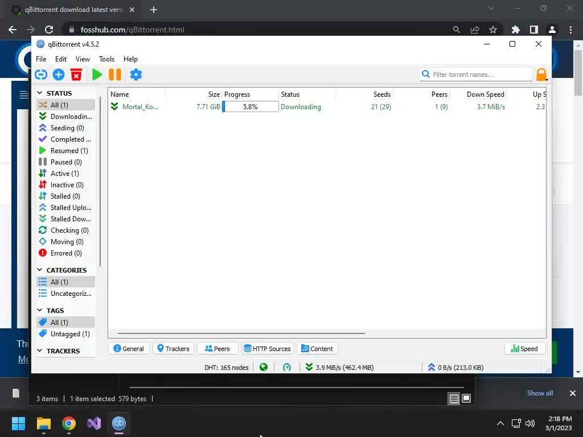This screenshot has width=583, height=437.
Task: Click the upload speed 0 B/s status
Action: coord(455,368)
